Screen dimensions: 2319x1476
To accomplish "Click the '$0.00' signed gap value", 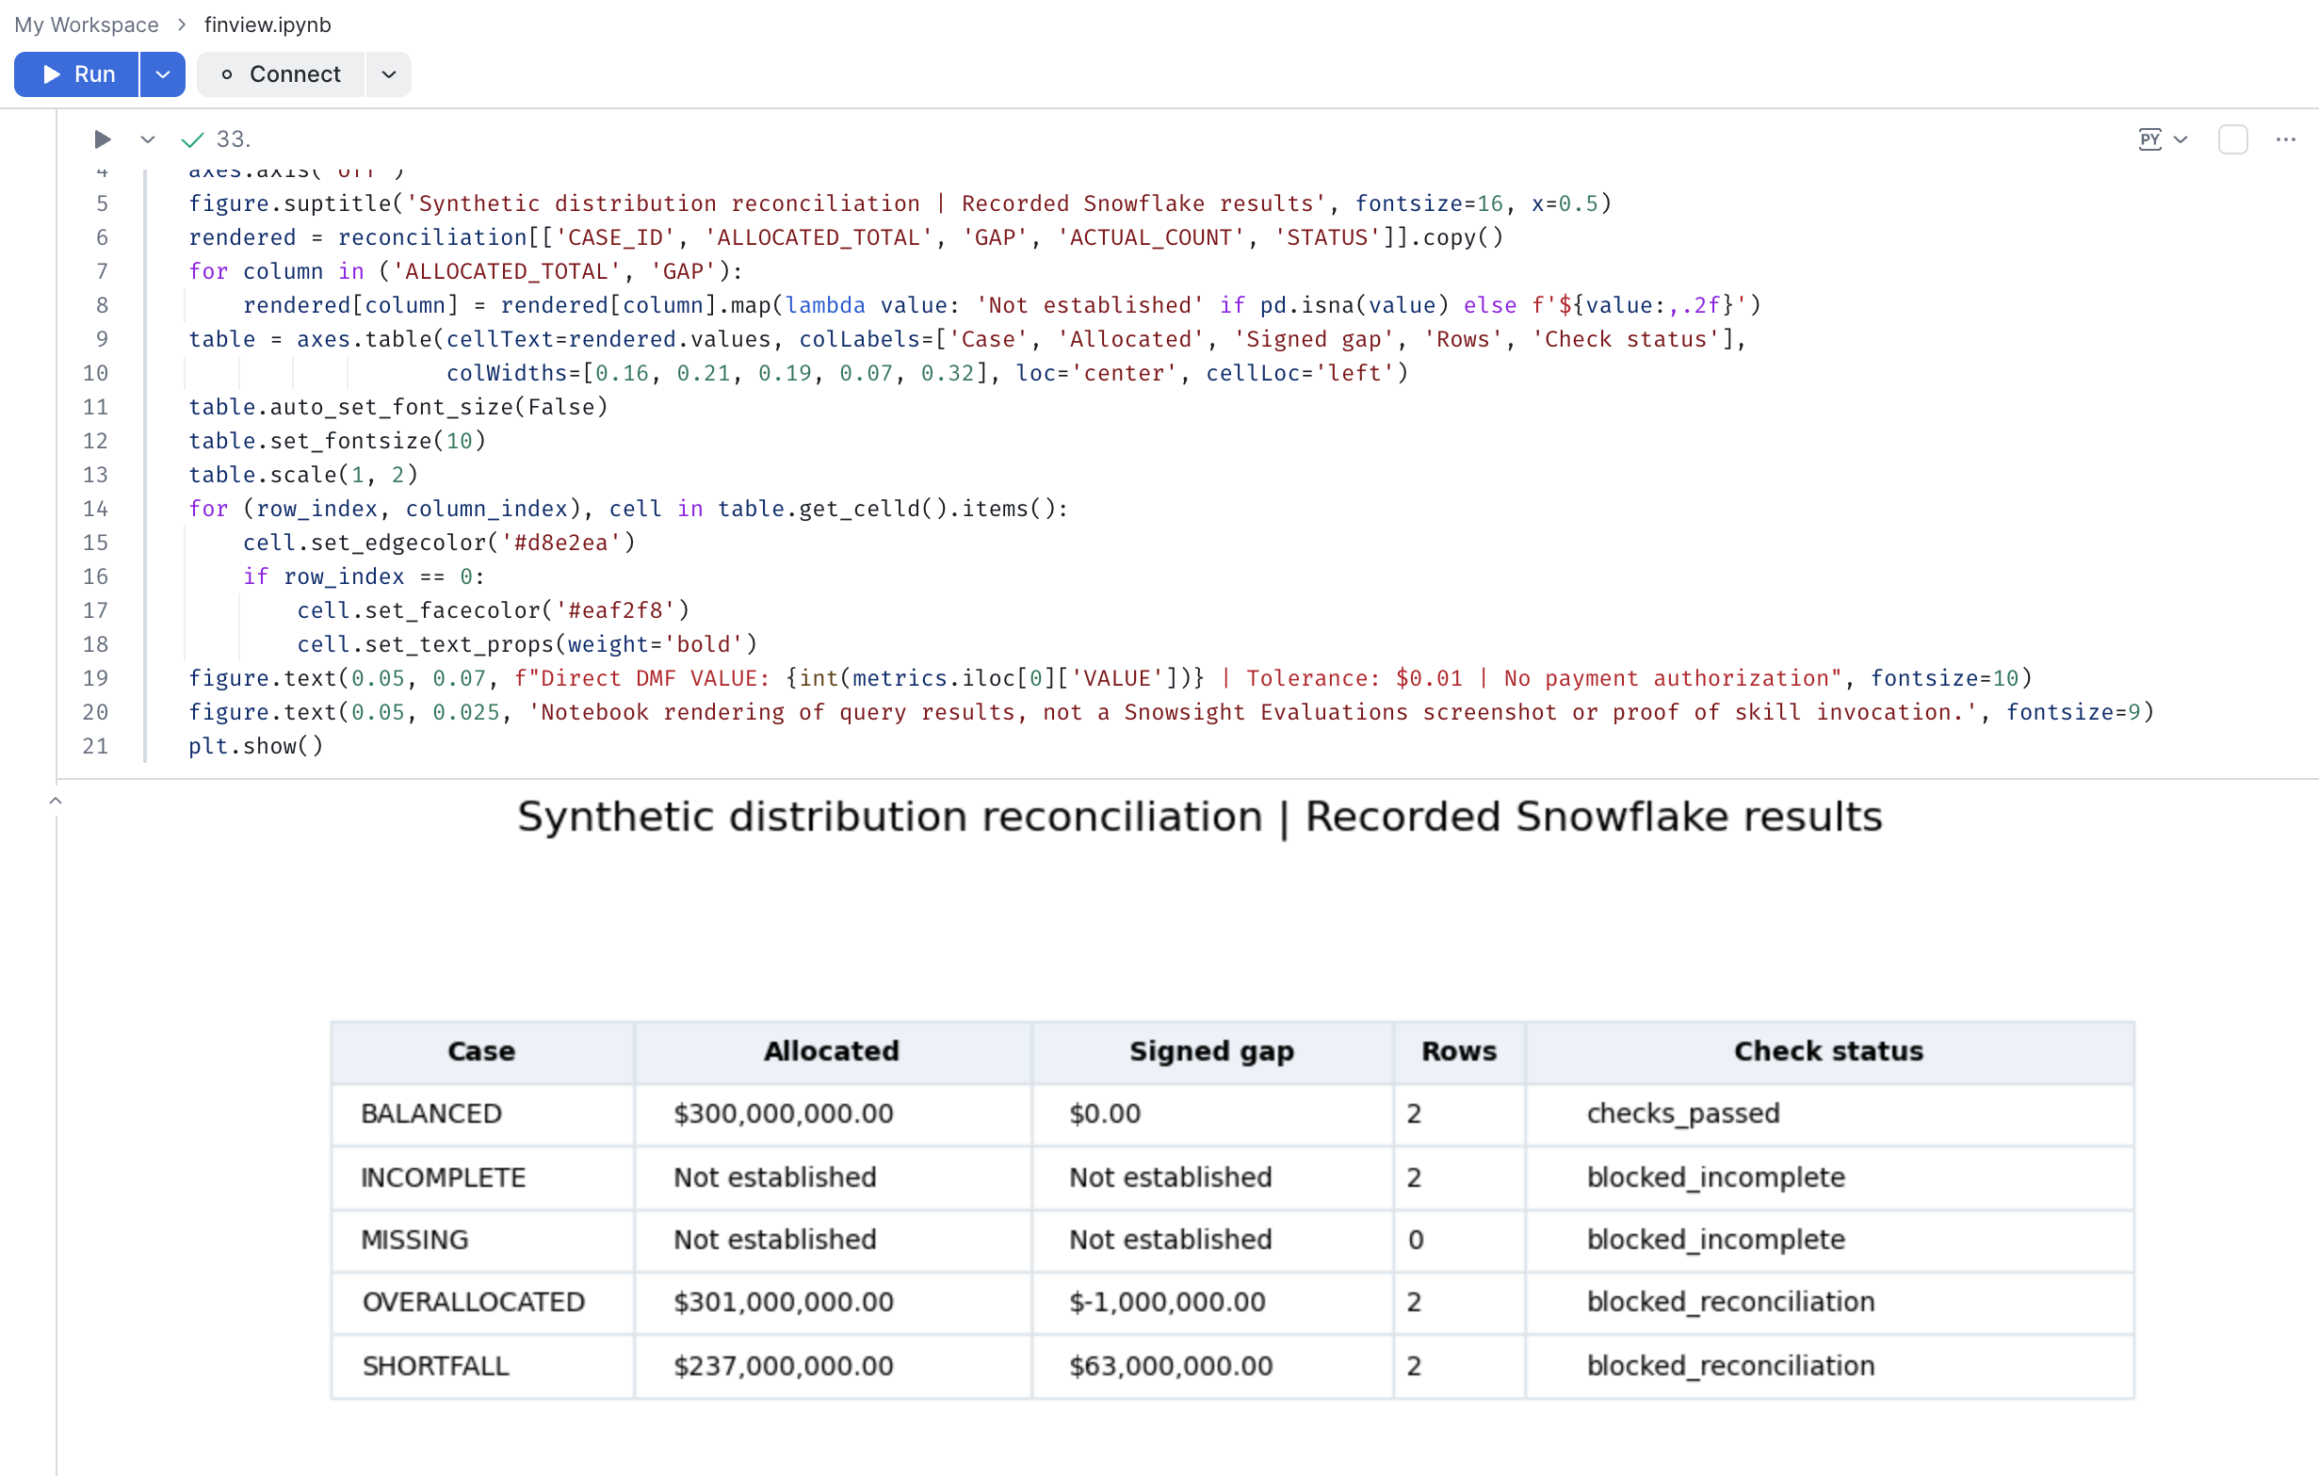I will 1105,1114.
